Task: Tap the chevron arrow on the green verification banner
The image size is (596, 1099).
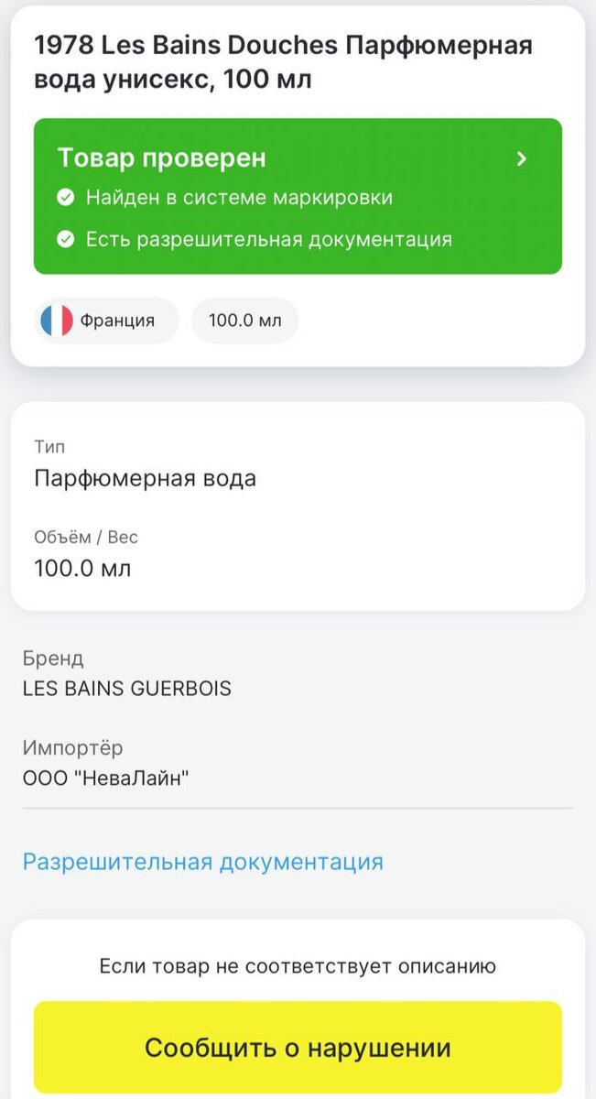Action: pos(521,158)
